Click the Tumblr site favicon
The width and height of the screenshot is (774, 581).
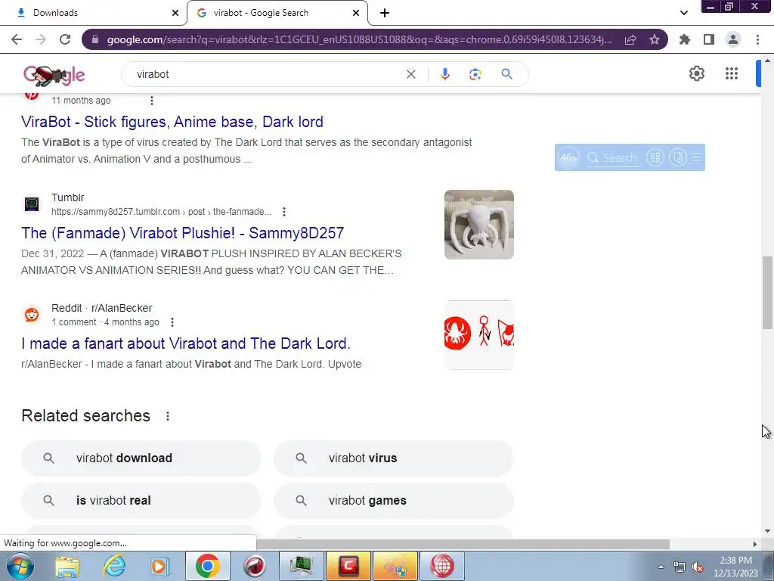tap(32, 204)
